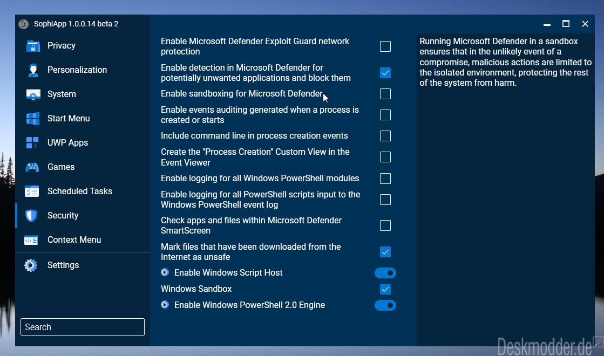
Task: Click the SophiApp logo icon
Action: tap(24, 24)
